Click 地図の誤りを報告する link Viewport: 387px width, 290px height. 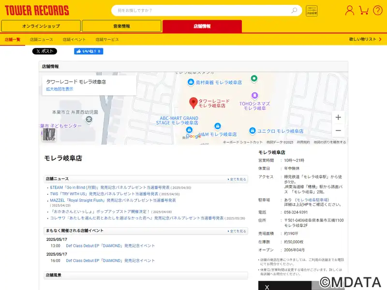point(330,142)
